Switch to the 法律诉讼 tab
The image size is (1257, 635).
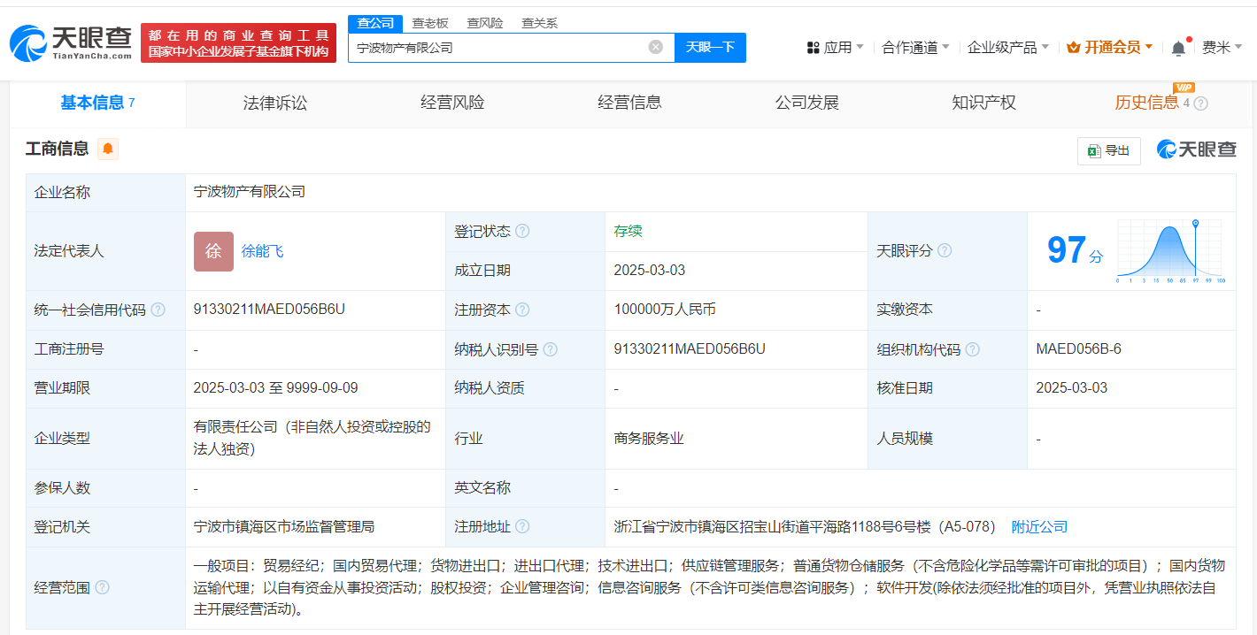click(x=275, y=103)
